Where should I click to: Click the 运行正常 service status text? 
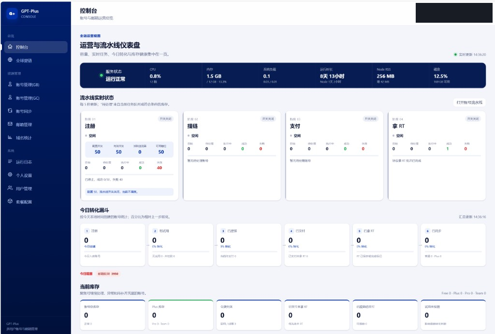click(x=115, y=79)
